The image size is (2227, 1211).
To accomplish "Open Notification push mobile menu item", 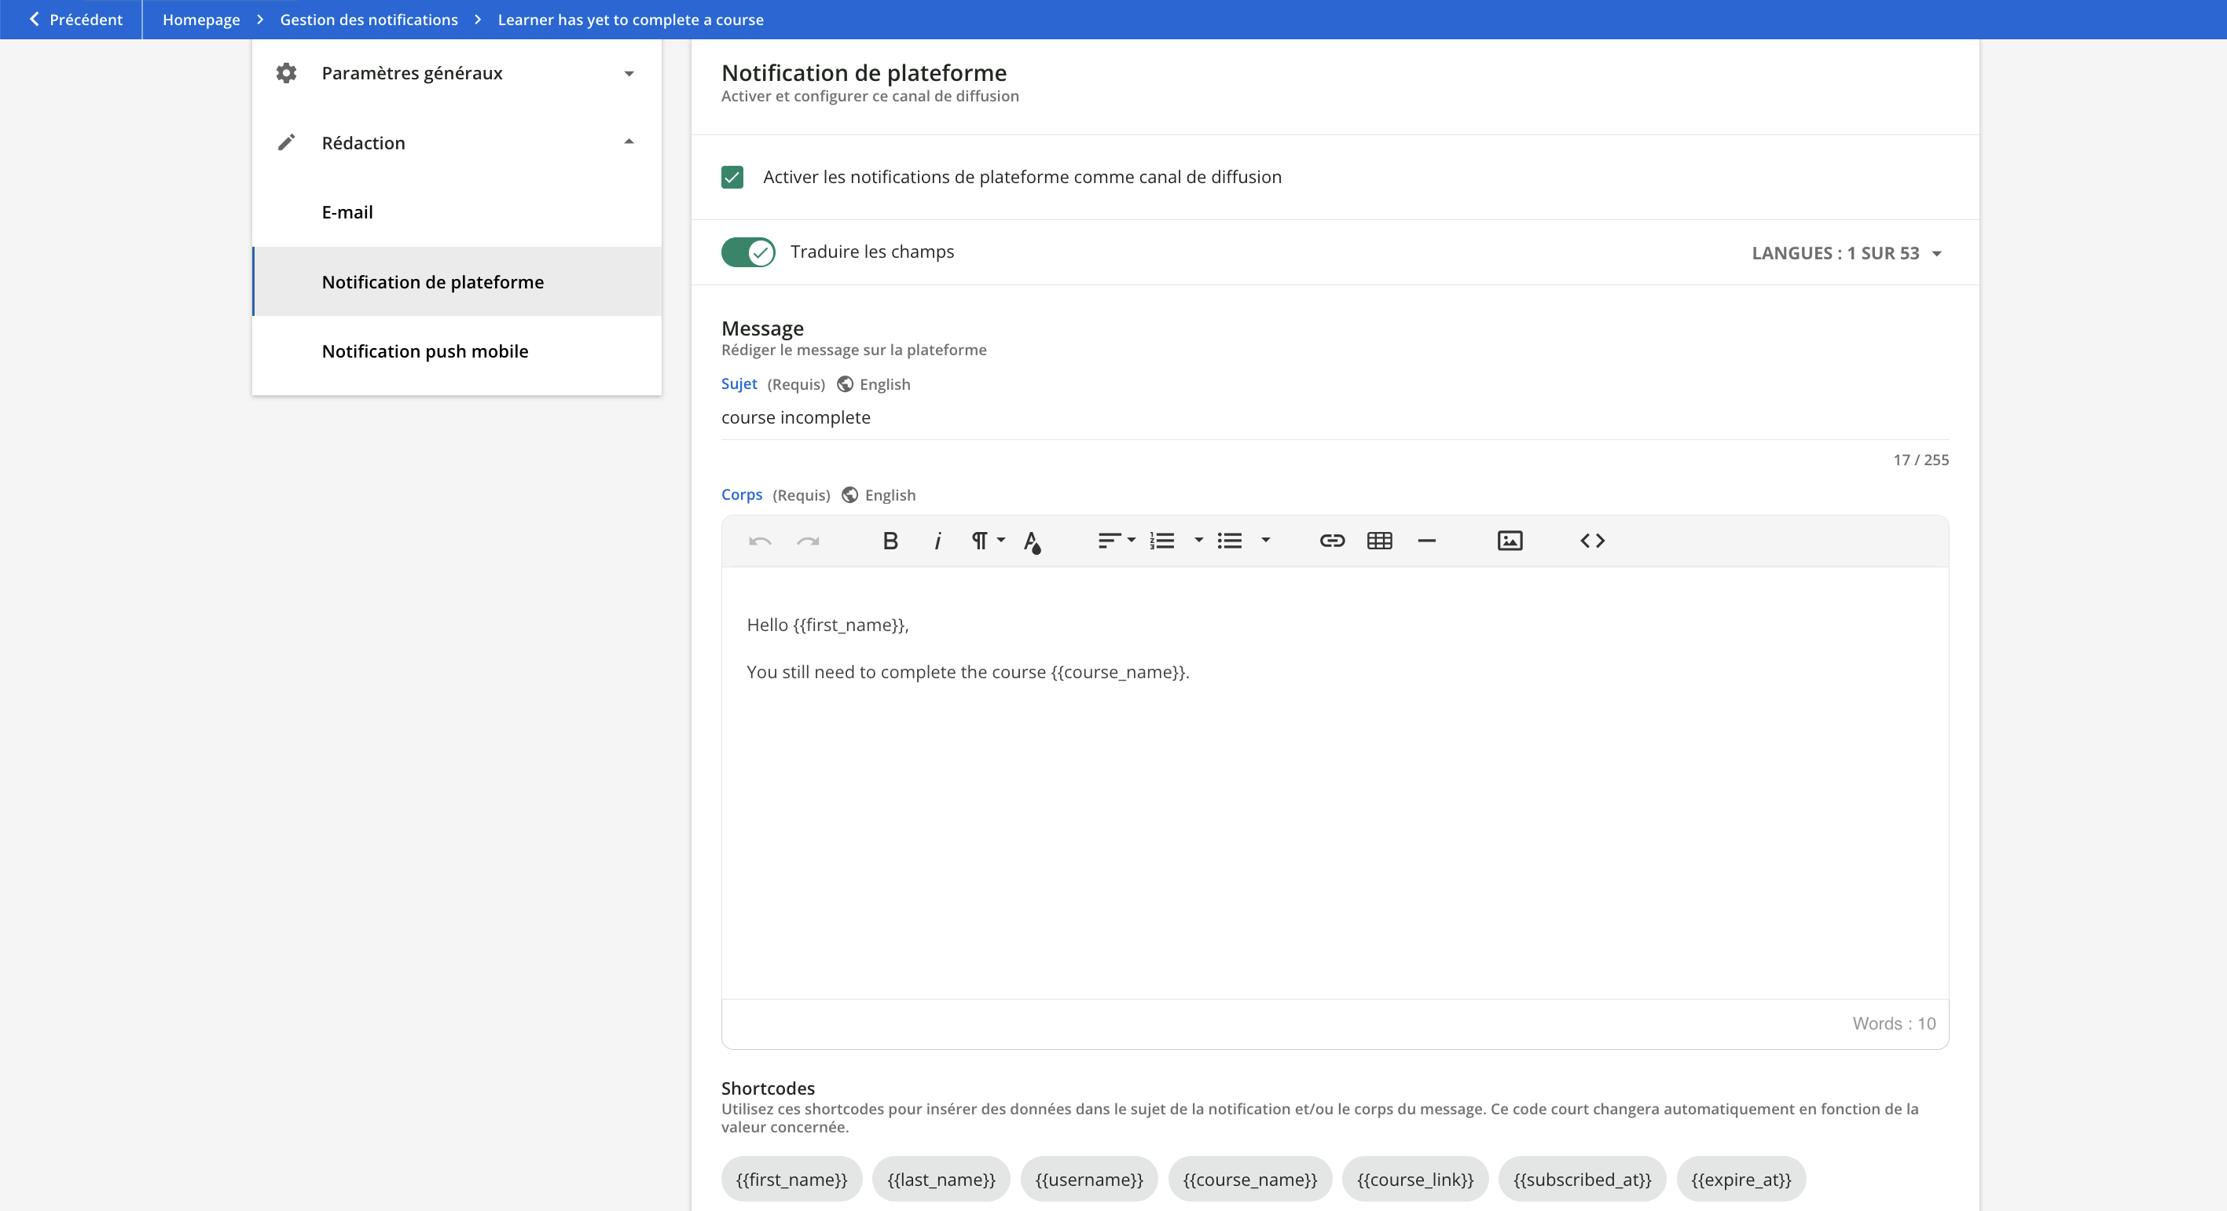I will coord(457,351).
